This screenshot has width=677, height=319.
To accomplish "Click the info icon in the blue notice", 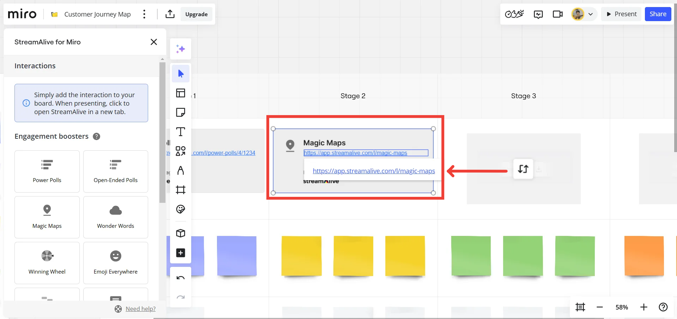I will (26, 103).
